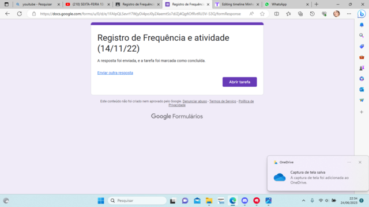
Task: Open Termos de Serviço link
Action: tap(223, 101)
